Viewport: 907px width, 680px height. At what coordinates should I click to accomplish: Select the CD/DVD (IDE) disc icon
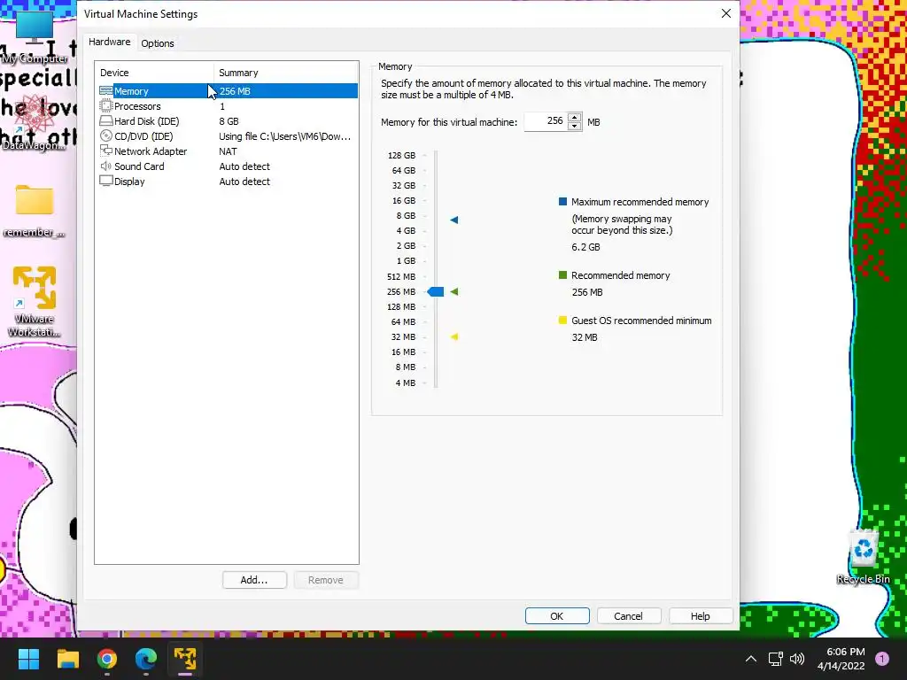(x=106, y=135)
